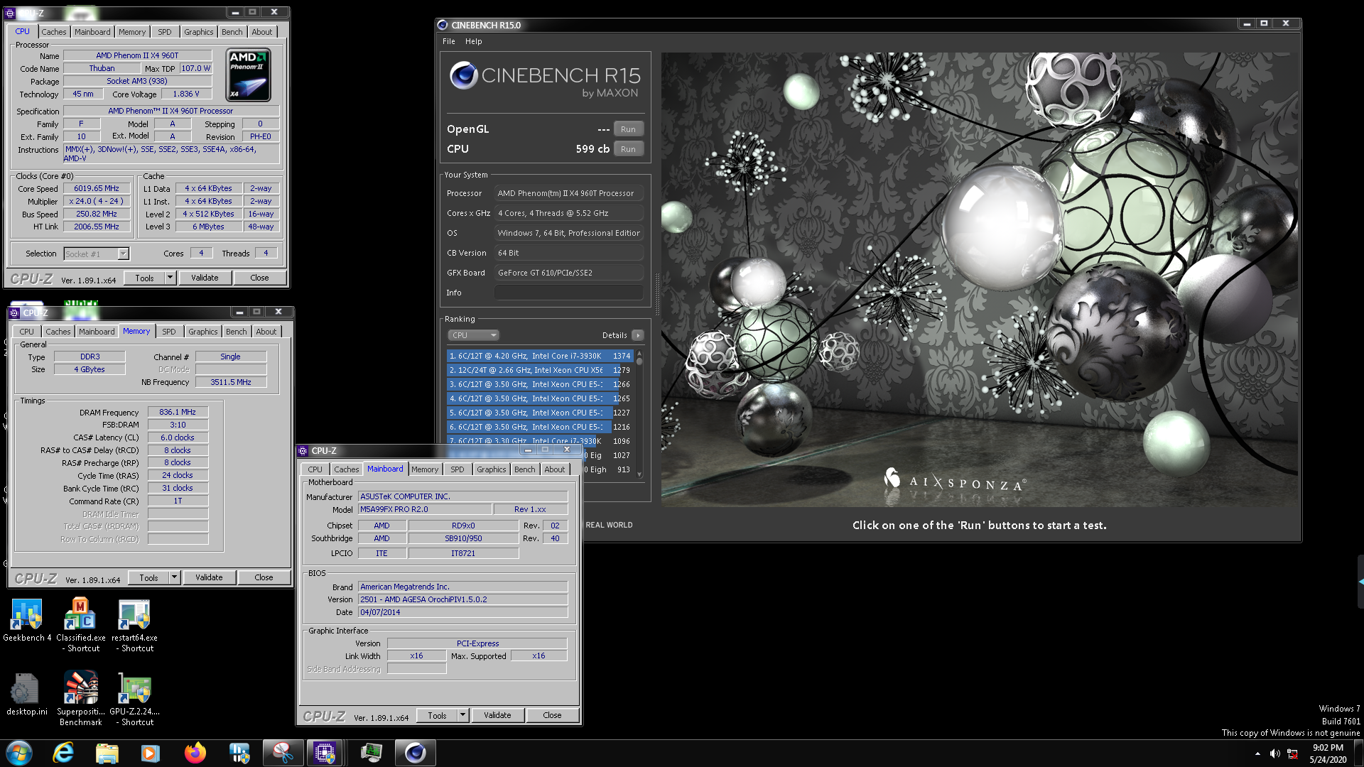Screen dimensions: 1364x767
Task: Open the Cinebench File menu
Action: (449, 41)
